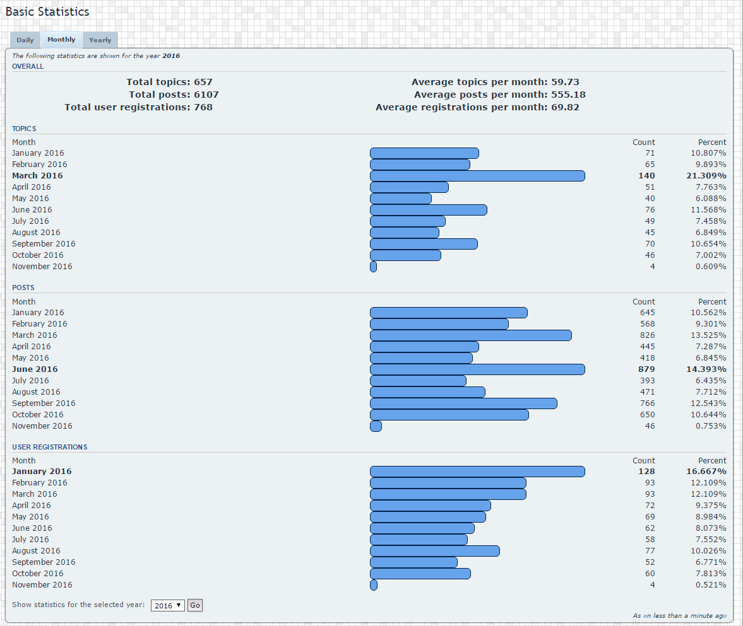Open the Yearly statistics tab
743x626 pixels.
tap(100, 40)
